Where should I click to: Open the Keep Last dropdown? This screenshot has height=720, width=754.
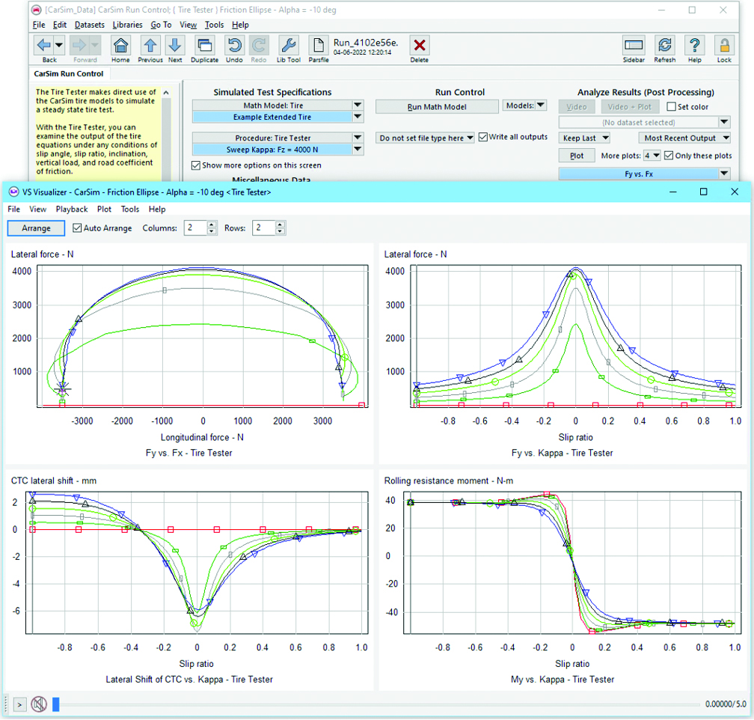click(584, 138)
